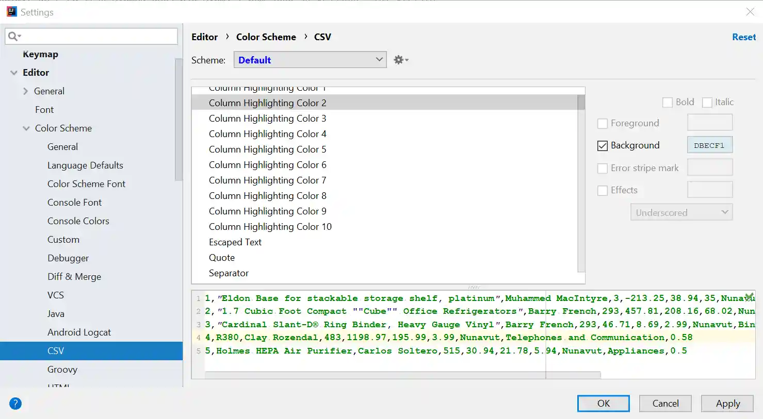
Task: Click the green revert icon in the preview pane
Action: (749, 297)
